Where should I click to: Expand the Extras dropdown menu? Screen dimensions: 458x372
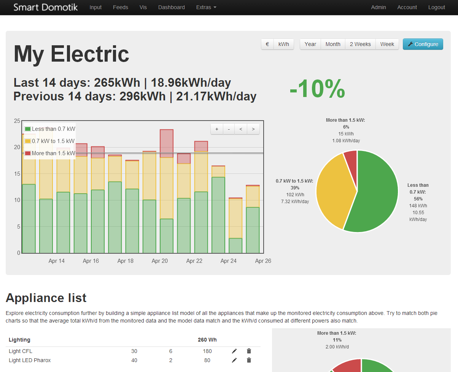tap(206, 7)
